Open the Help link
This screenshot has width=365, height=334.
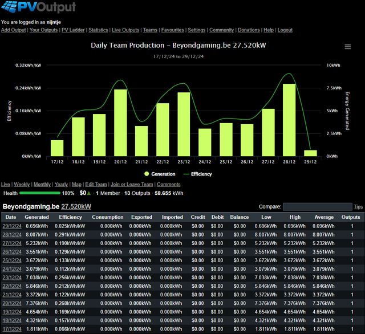click(x=269, y=30)
